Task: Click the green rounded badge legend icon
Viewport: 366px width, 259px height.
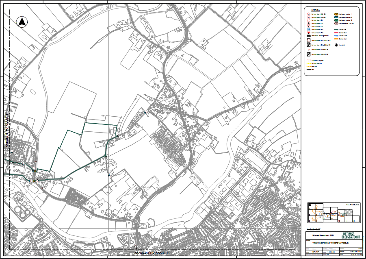Action: coord(336,20)
